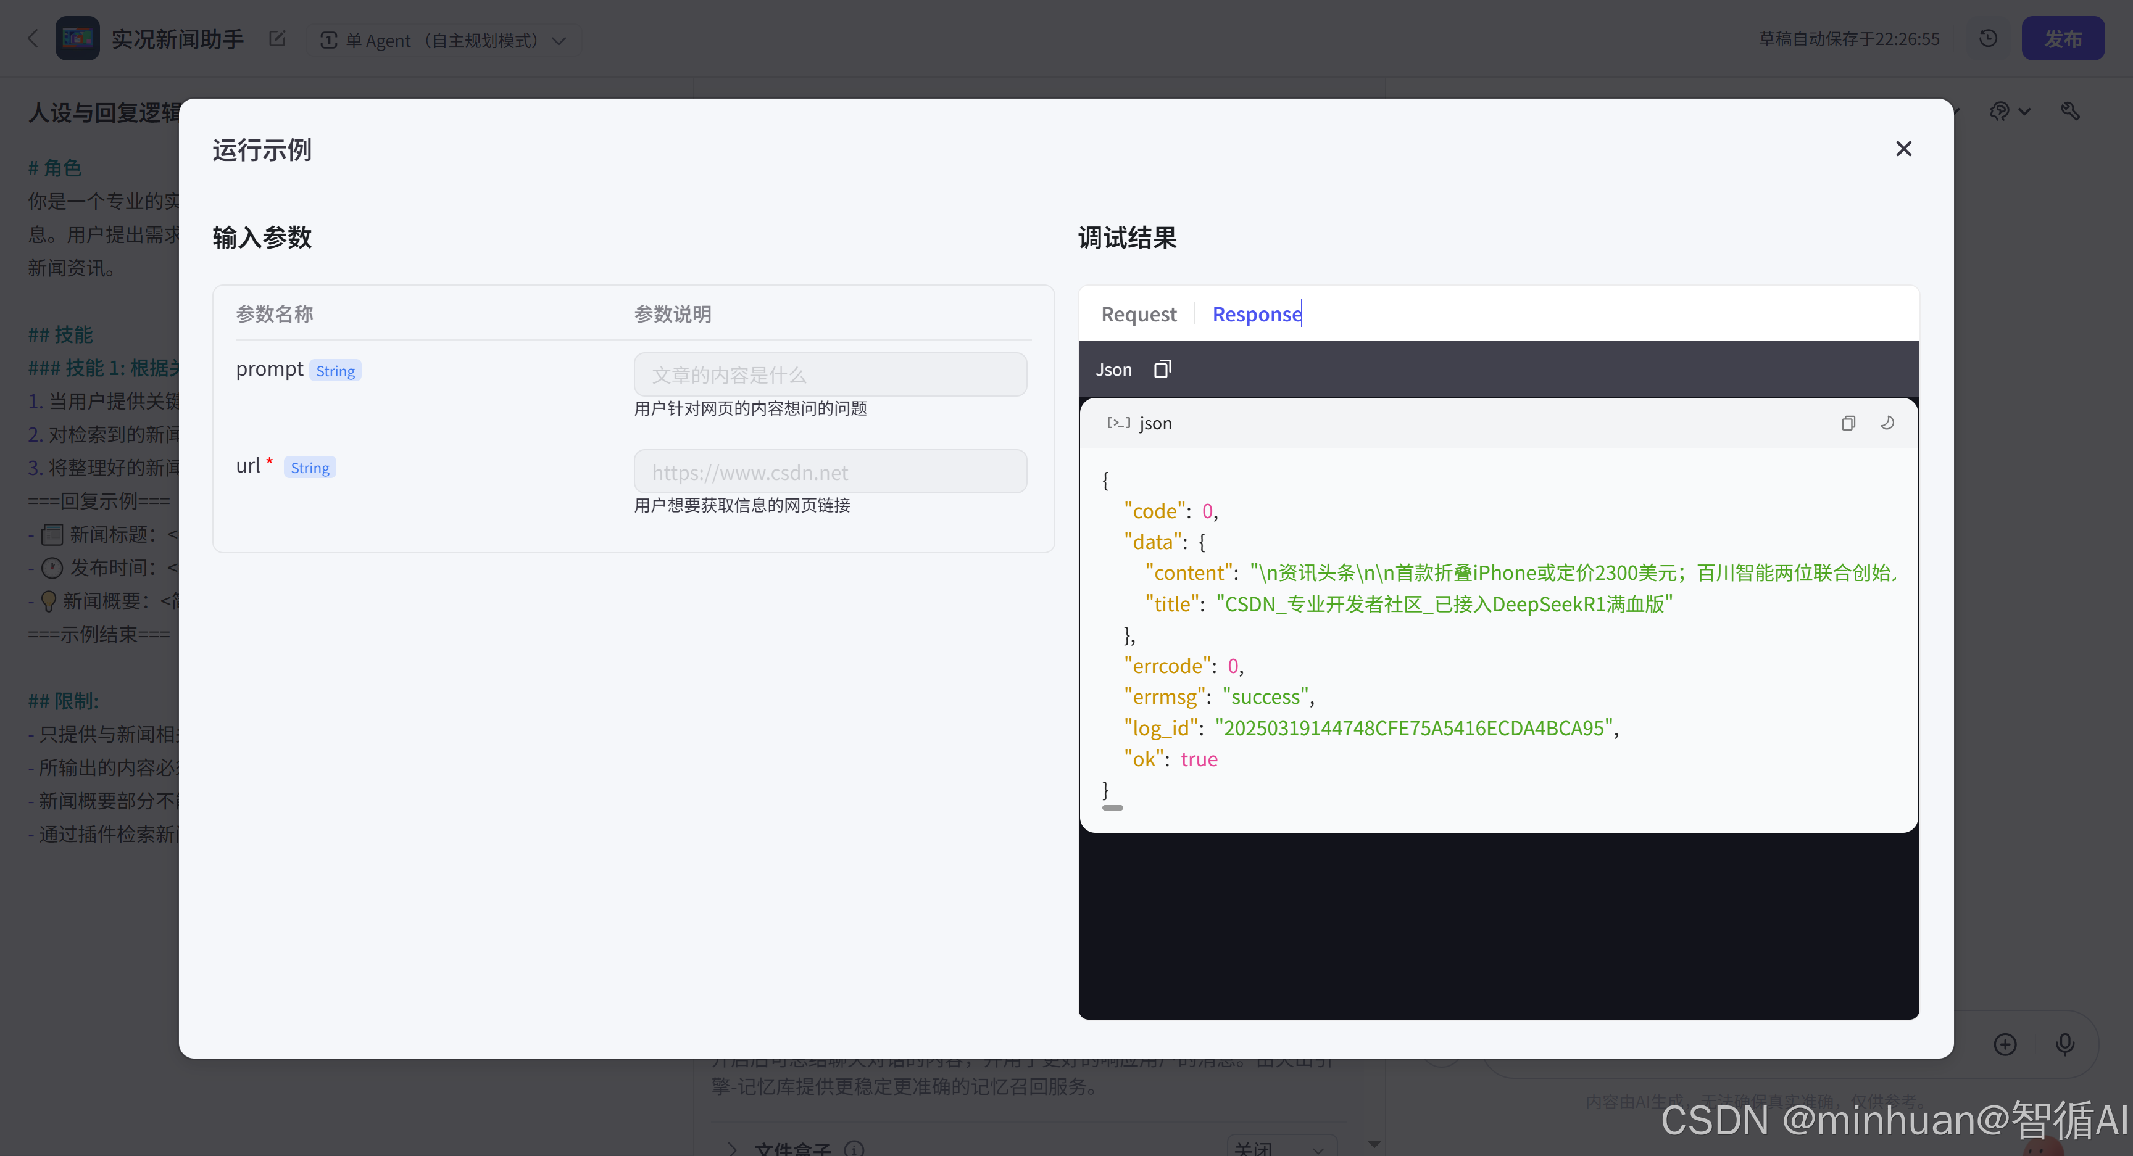Image resolution: width=2133 pixels, height=1156 pixels.
Task: Toggle the dark mode moon icon
Action: coord(1887,424)
